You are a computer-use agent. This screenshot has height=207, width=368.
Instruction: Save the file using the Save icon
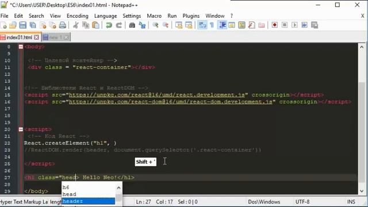tap(23, 25)
